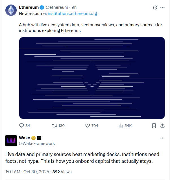Like the Ethereum post with 704 likes
Screen dimensions: 170x180
coord(88,125)
